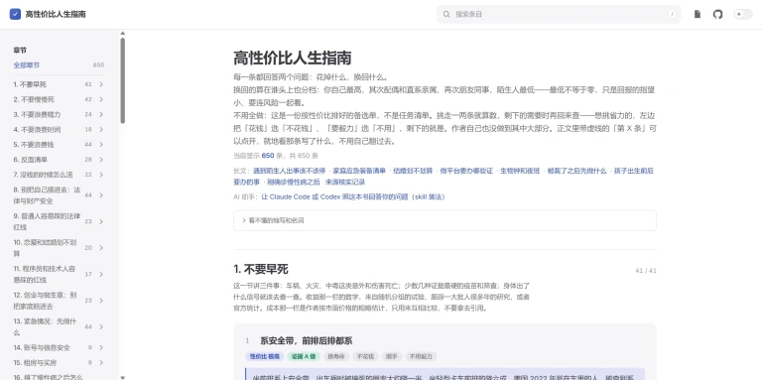Click the 不花钱 tag
The image size is (762, 380).
[x=365, y=356]
